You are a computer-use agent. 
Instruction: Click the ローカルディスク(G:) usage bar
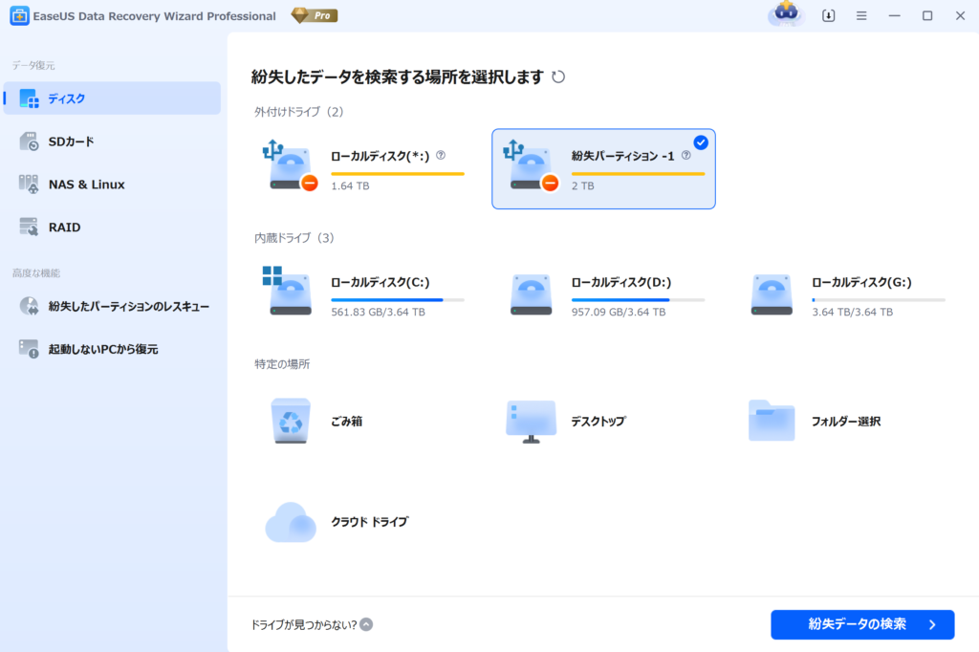pos(878,300)
